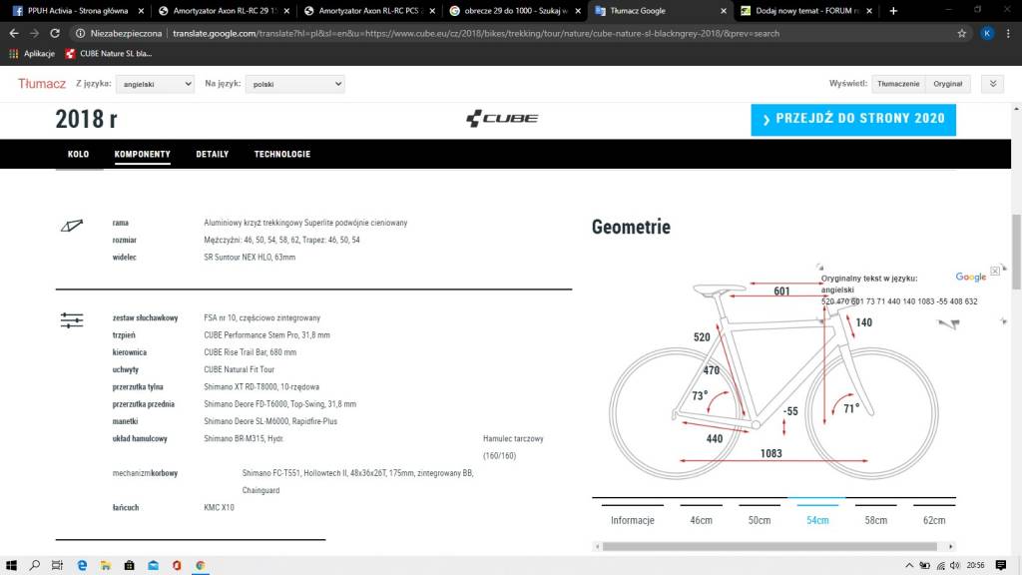Select the Informacje geometry tab

click(632, 519)
